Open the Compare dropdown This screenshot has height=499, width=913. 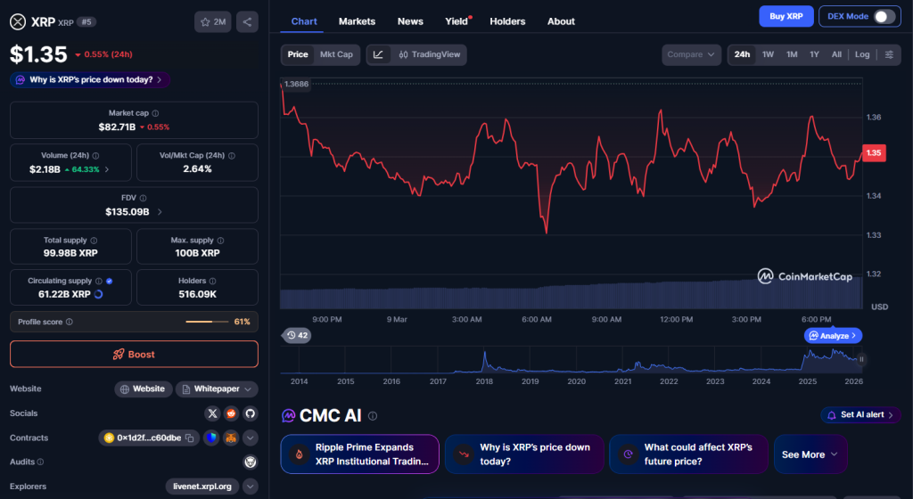(x=691, y=55)
